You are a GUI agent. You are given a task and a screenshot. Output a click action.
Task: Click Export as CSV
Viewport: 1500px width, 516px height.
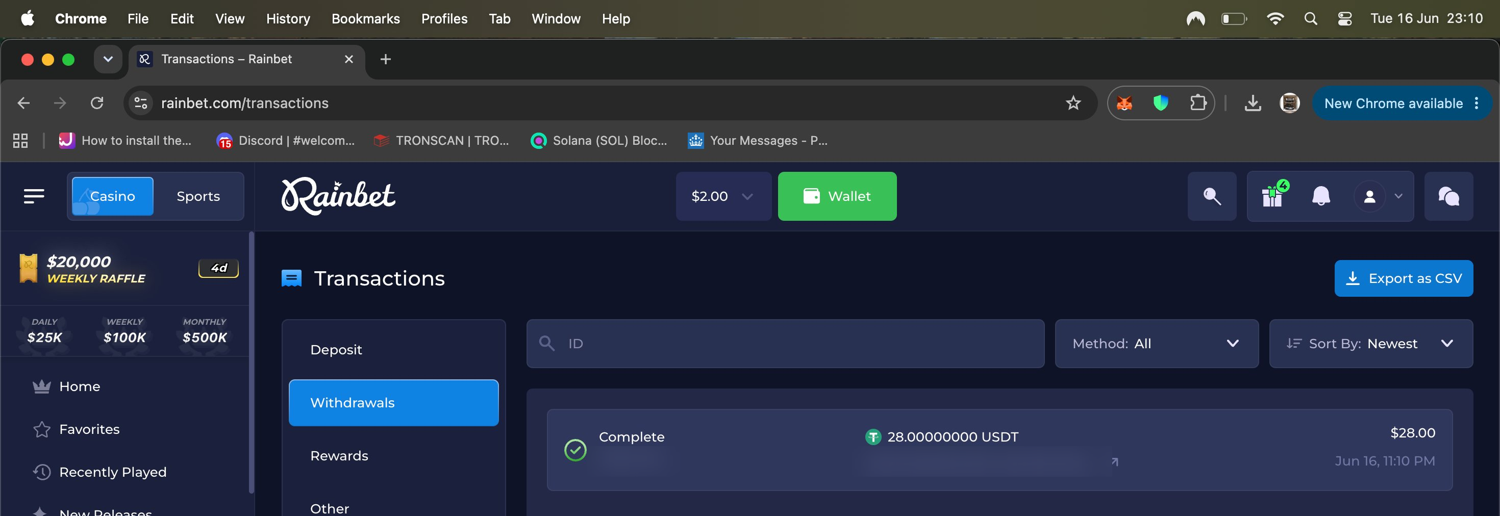point(1404,278)
